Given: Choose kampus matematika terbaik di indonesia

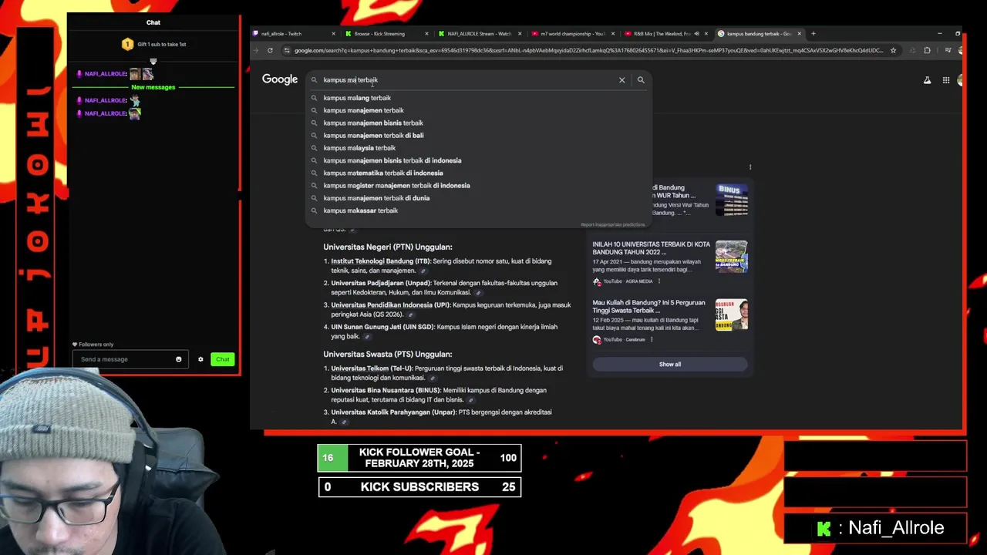Looking at the screenshot, I should tap(480, 173).
